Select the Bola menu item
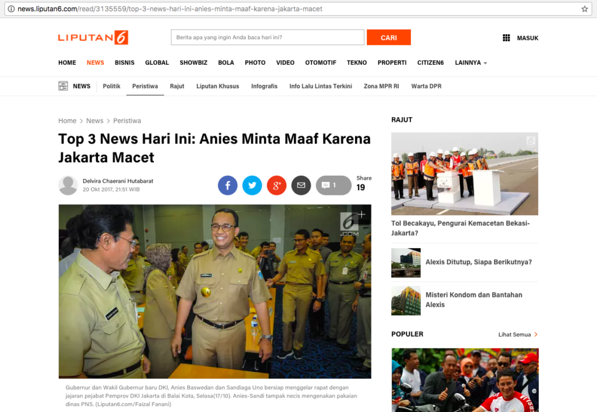 point(226,62)
